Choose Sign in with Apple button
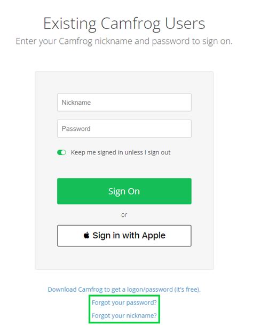This screenshot has height=334, width=253. point(124,236)
